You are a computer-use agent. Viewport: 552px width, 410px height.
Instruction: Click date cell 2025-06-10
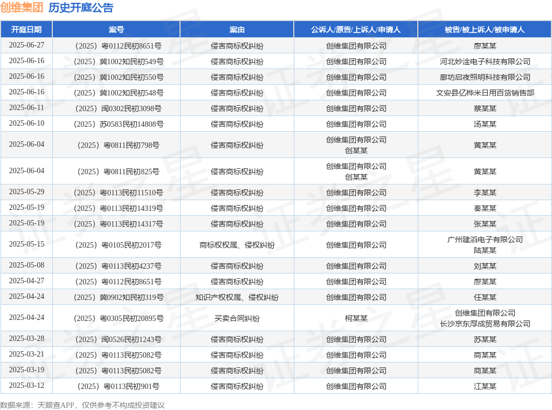tap(26, 124)
